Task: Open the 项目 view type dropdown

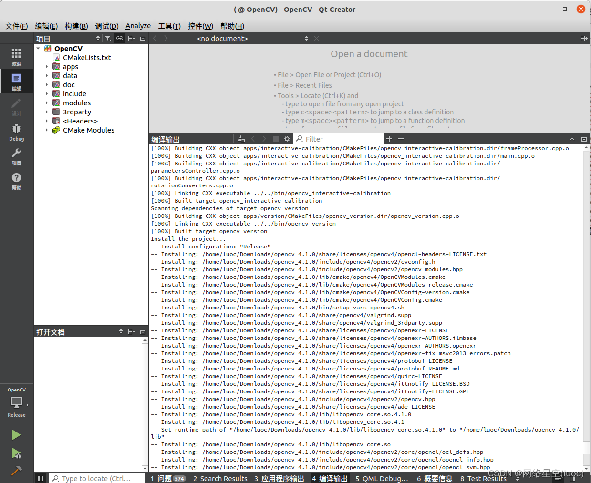Action: (68, 38)
